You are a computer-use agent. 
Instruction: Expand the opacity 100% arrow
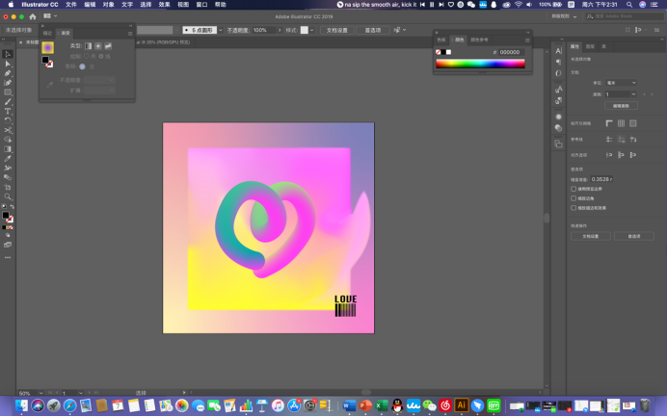(280, 30)
